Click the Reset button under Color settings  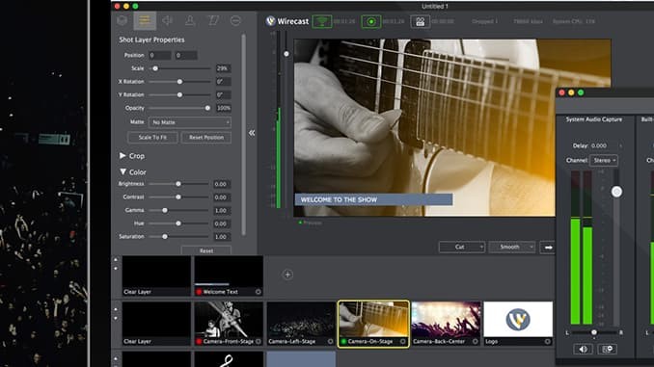pos(206,250)
